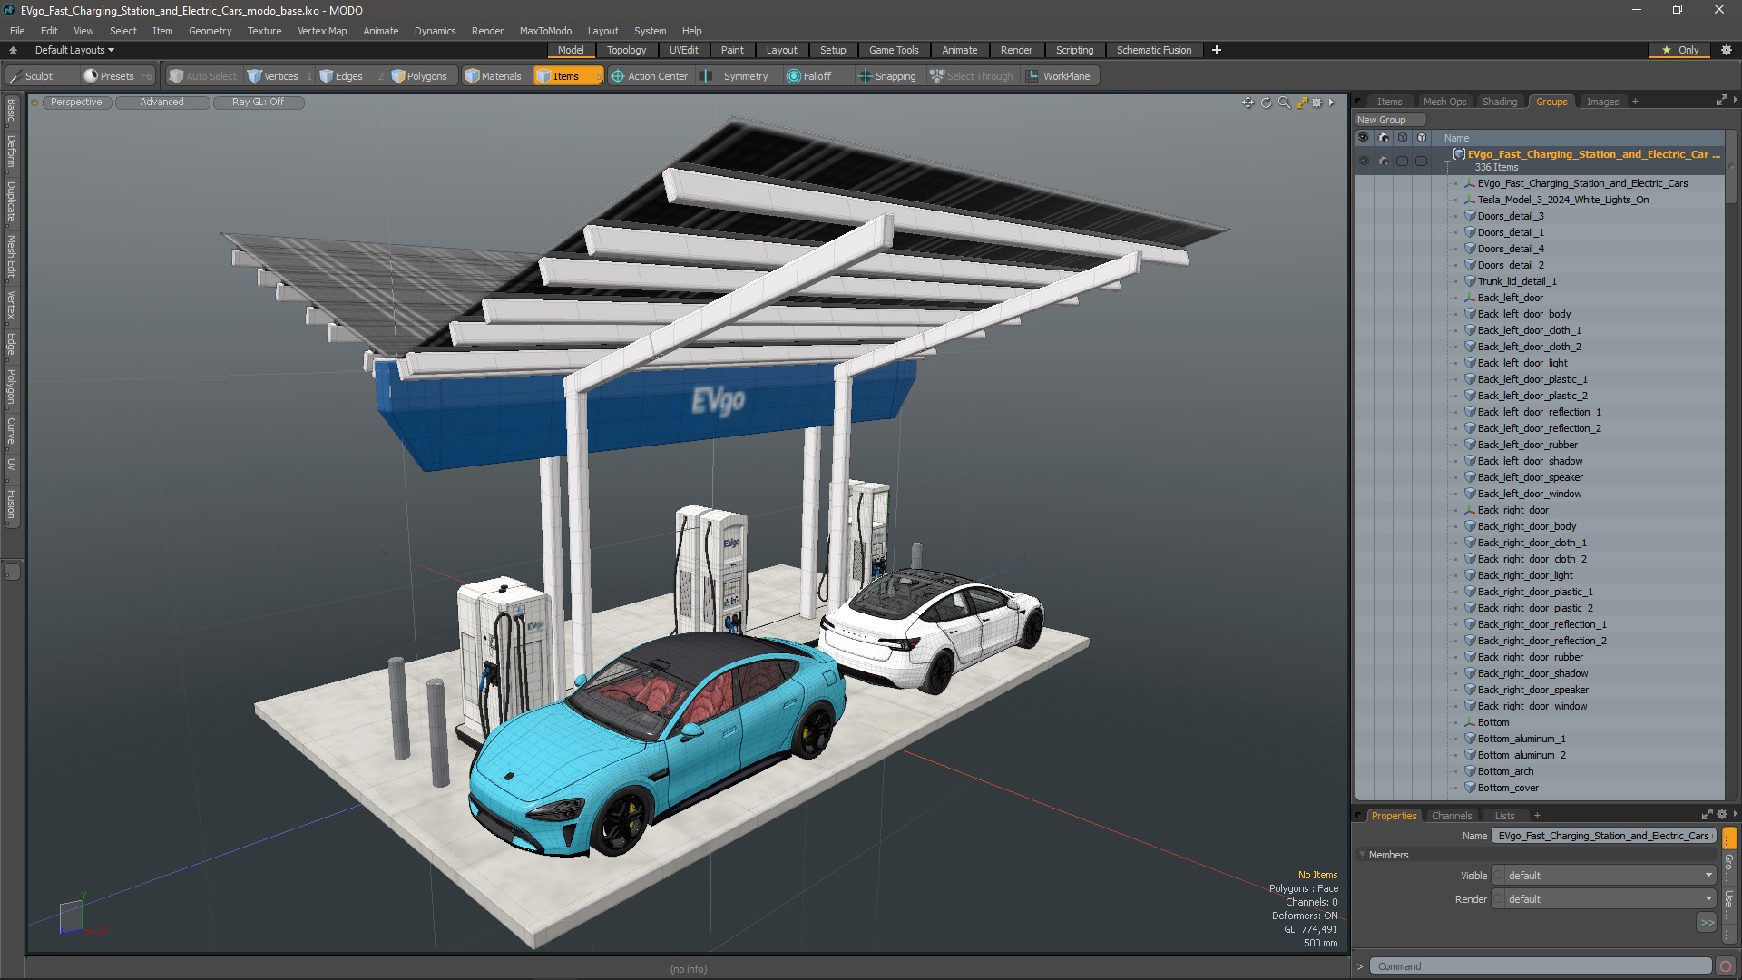The height and width of the screenshot is (980, 1742).
Task: Toggle visibility eye of EVgo group
Action: pos(1363,161)
